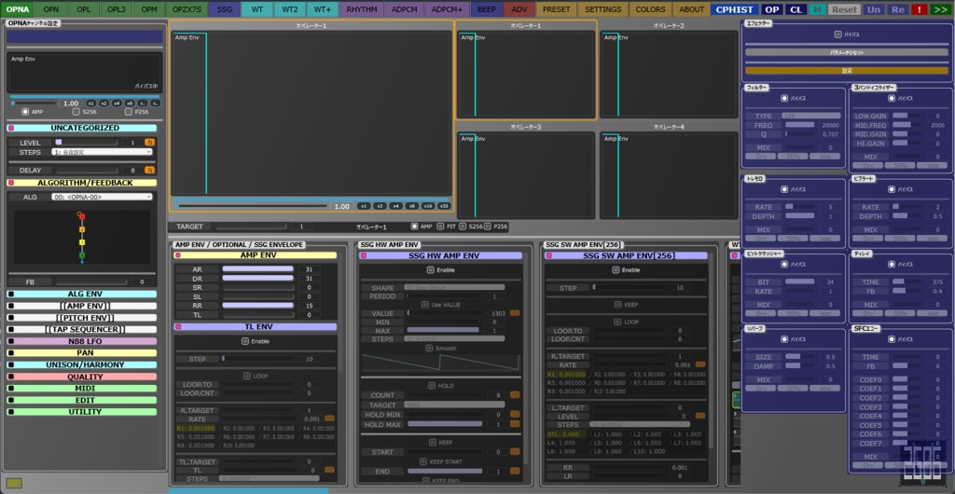Click the Reset button in top toolbar

844,9
